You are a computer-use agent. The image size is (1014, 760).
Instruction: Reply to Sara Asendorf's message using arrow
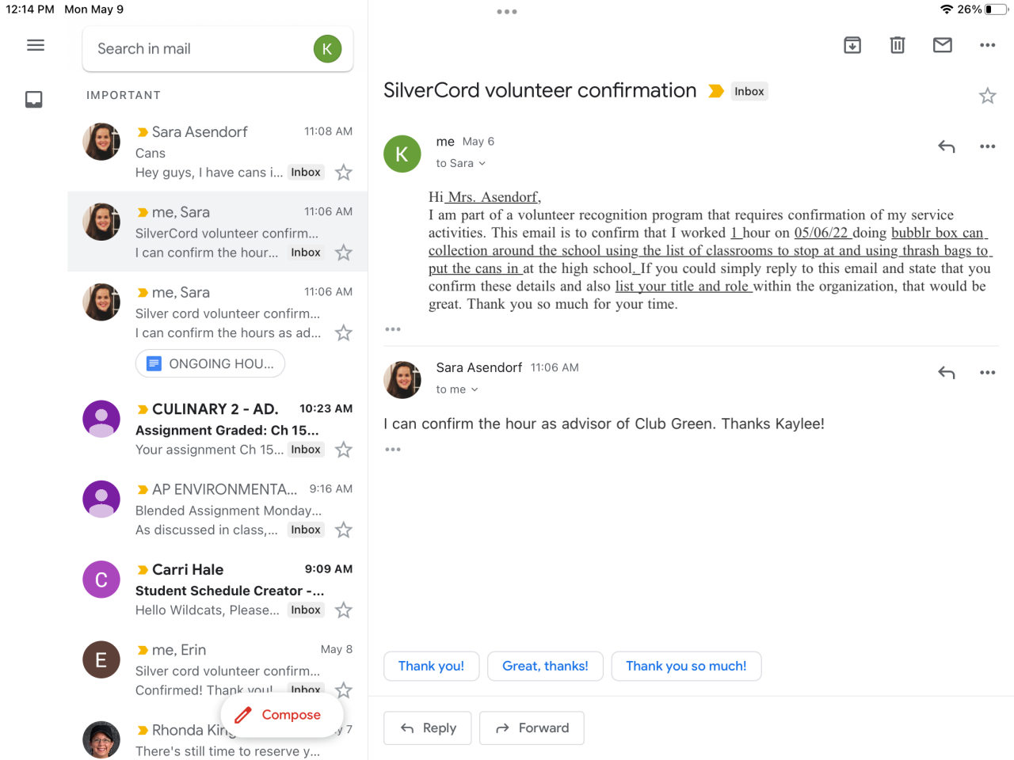[947, 372]
